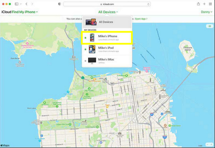Viewport: 215px width, 148px height.
Task: Go forward with Safari forward arrow
Action: click(x=33, y=4)
